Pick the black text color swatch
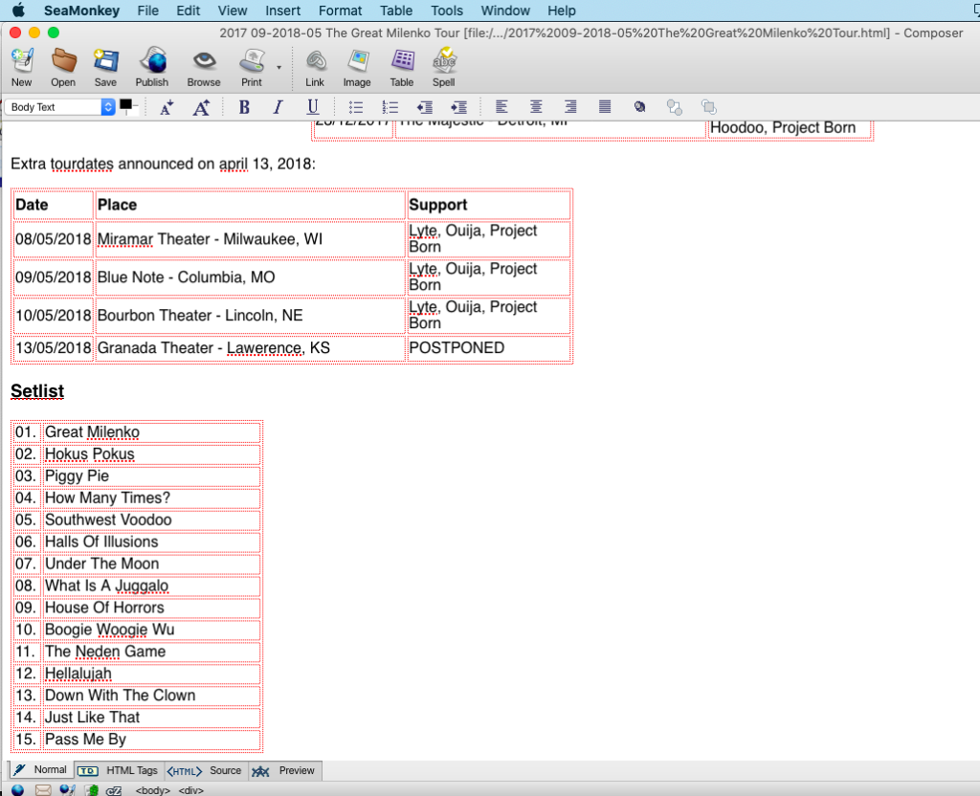This screenshot has height=796, width=980. (x=125, y=104)
